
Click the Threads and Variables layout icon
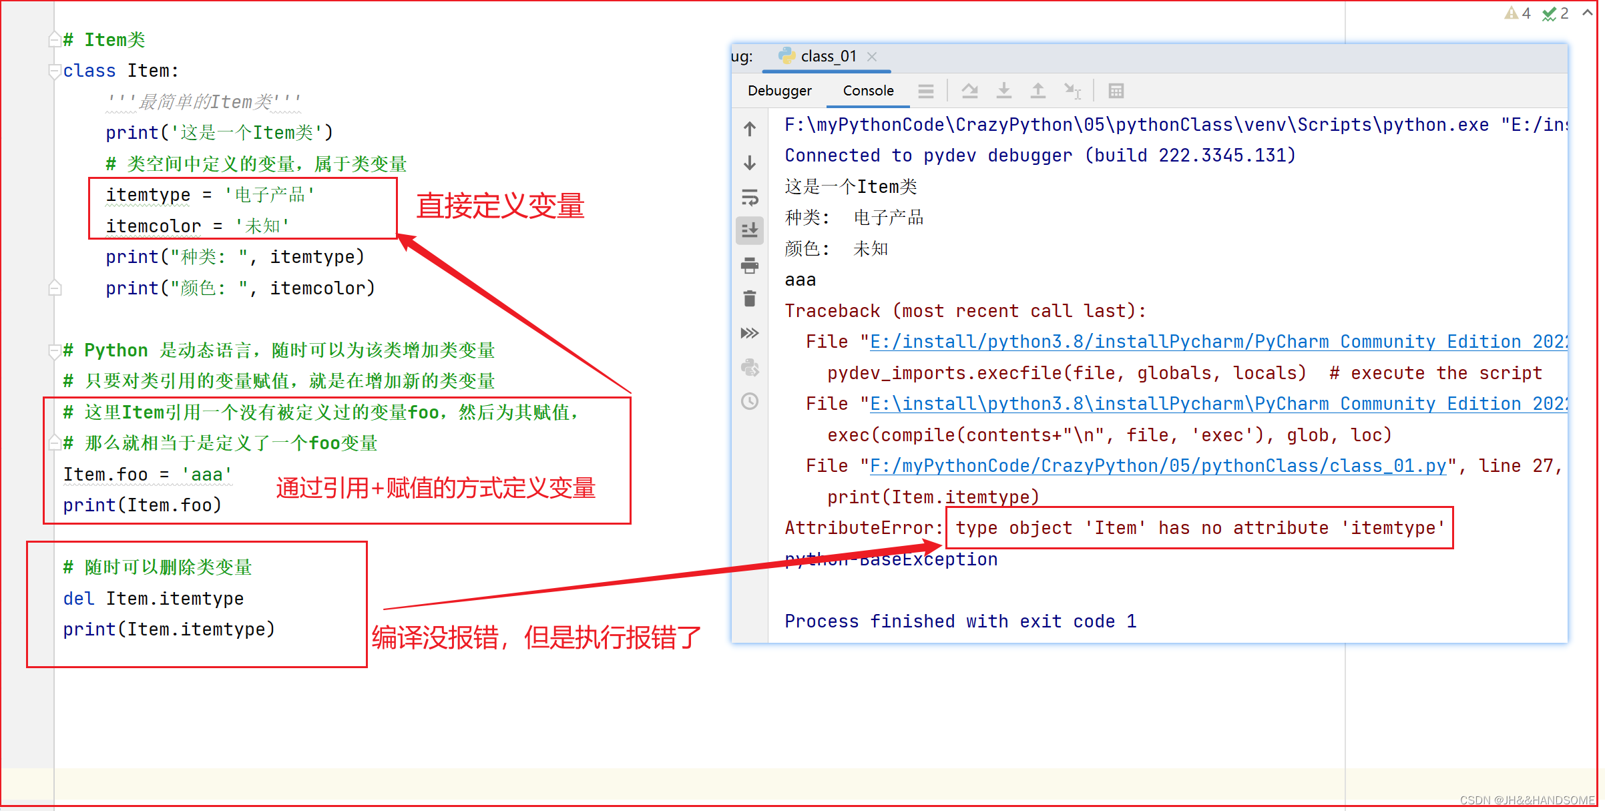[925, 91]
